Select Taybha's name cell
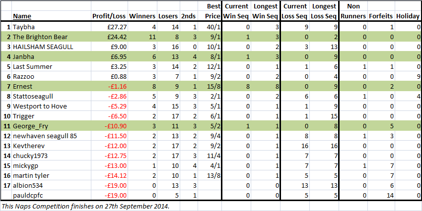 click(x=51, y=27)
